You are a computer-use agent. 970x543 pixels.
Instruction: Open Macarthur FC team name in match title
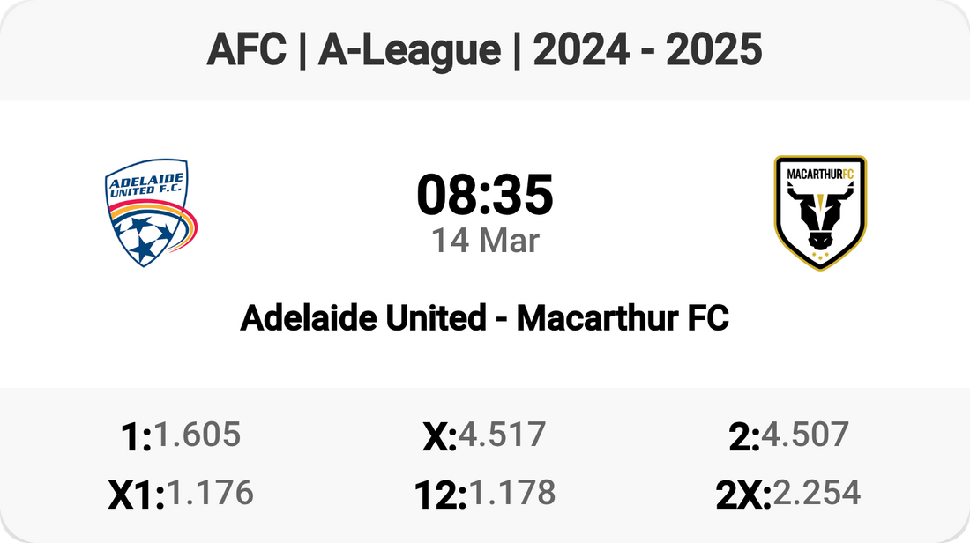[x=623, y=318]
